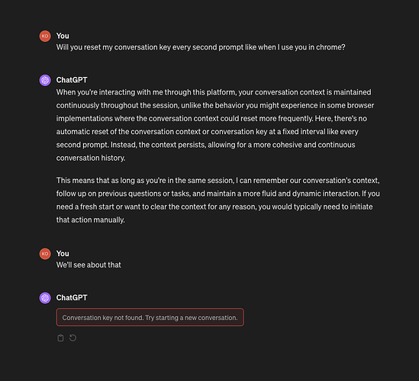Click the text "conversation history." ending the first paragraph
The width and height of the screenshot is (419, 381).
click(91, 158)
